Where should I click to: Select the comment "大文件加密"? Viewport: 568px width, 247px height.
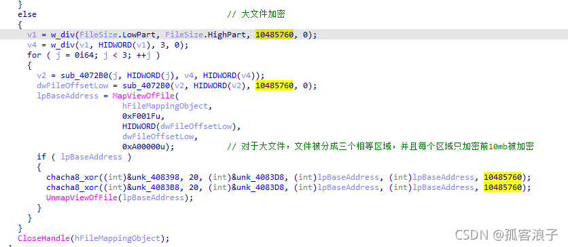(x=263, y=14)
